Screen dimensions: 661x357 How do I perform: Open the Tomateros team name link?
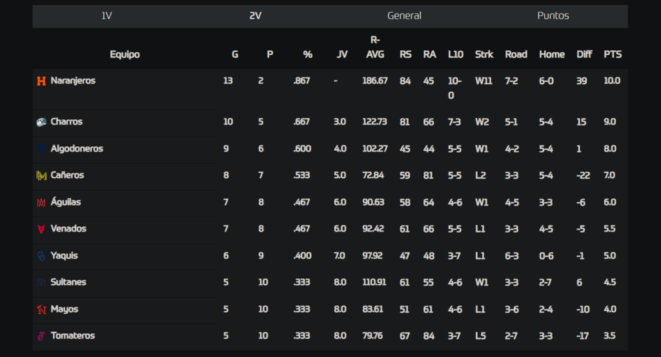click(x=72, y=336)
